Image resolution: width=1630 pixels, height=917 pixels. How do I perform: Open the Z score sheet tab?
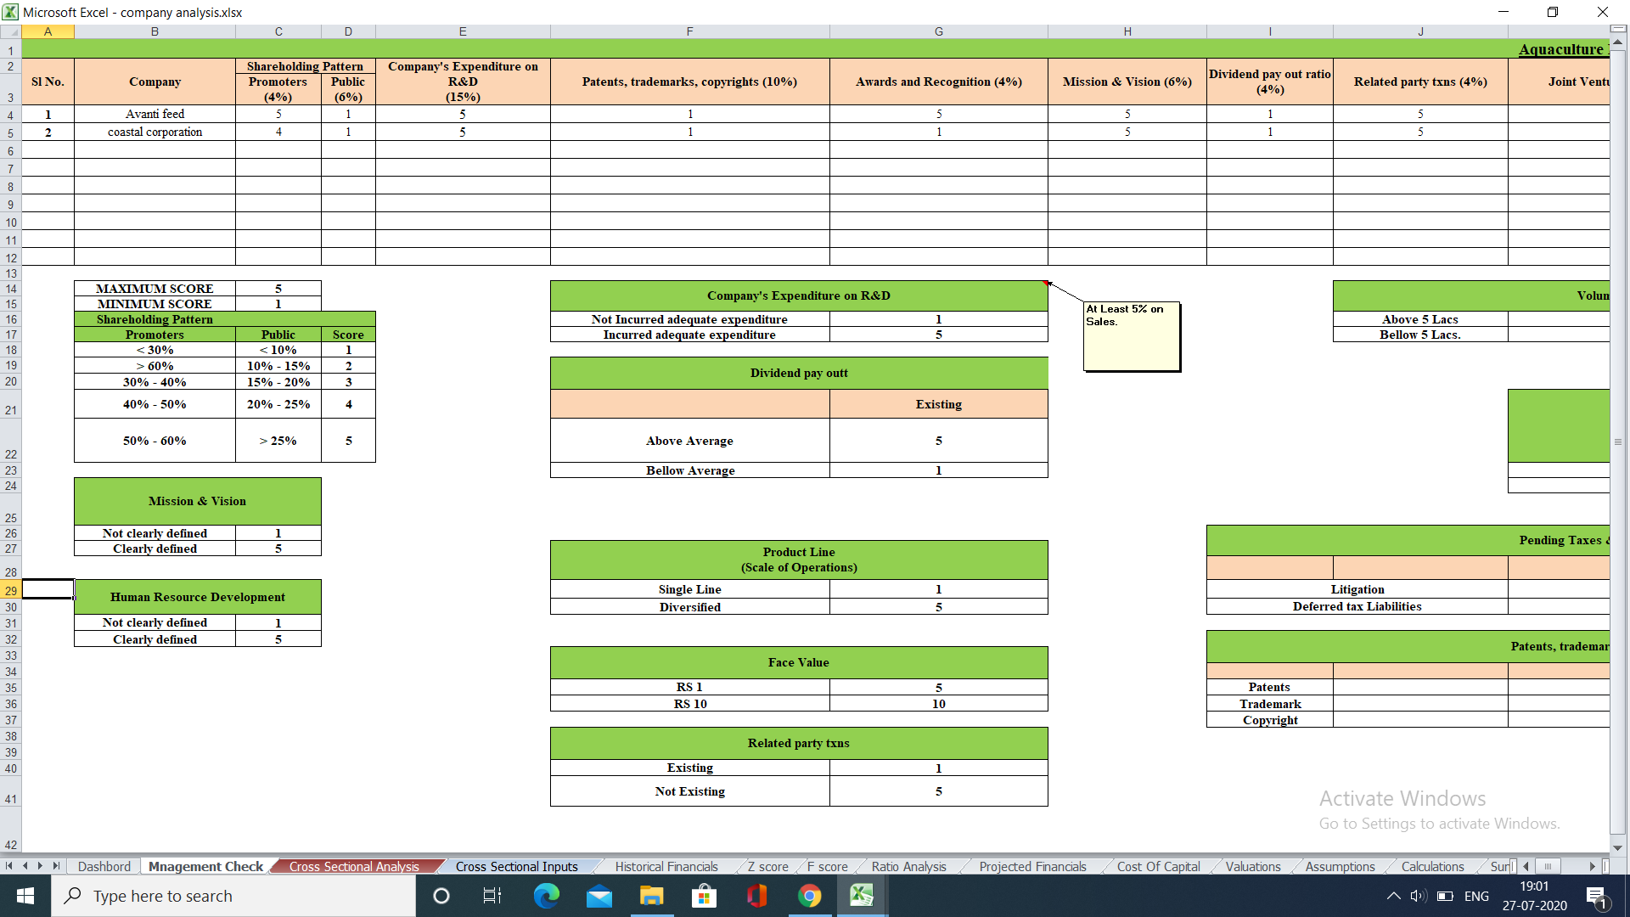[x=767, y=867]
